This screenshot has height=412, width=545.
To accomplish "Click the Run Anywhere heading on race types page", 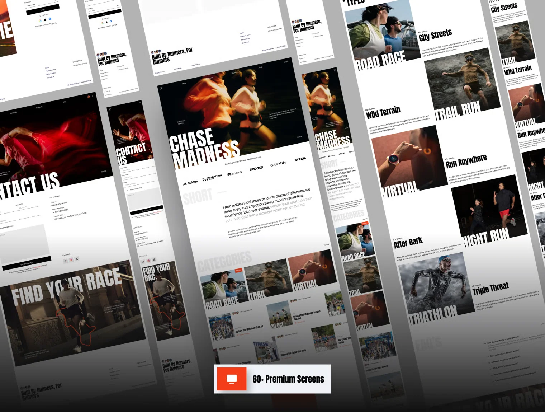I will pos(466,161).
